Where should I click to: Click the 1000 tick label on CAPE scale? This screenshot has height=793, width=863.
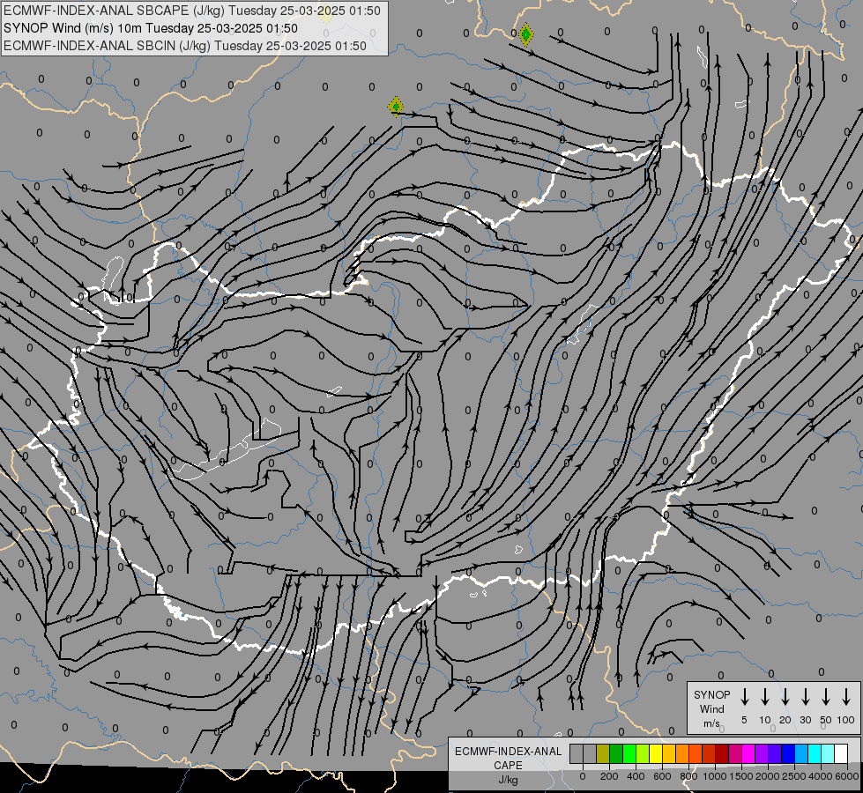[715, 776]
